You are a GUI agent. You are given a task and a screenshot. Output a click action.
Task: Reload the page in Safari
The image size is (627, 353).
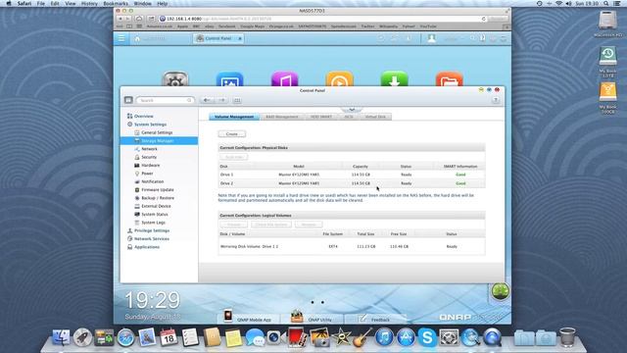[x=483, y=19]
